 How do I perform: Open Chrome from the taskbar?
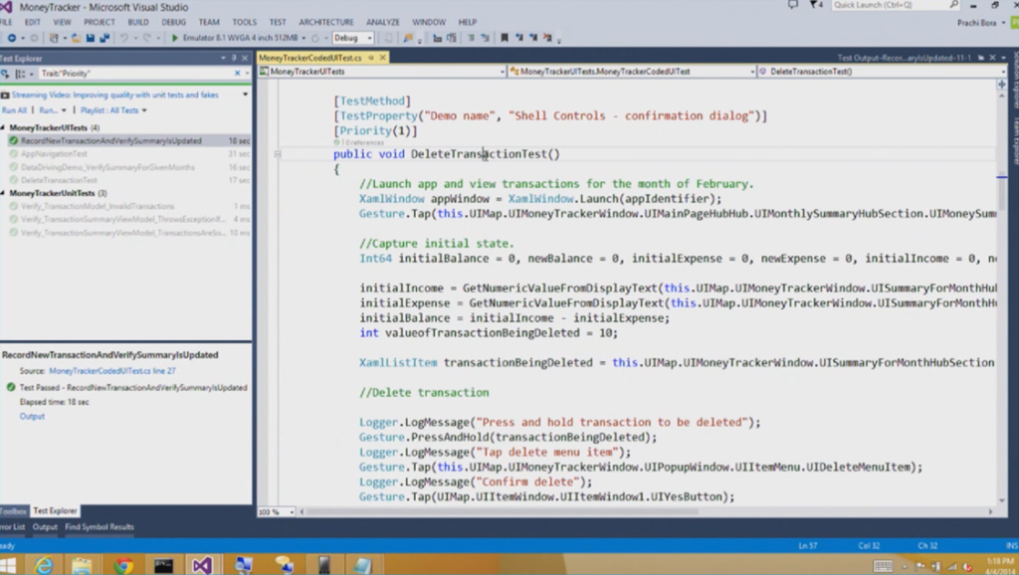tap(123, 565)
